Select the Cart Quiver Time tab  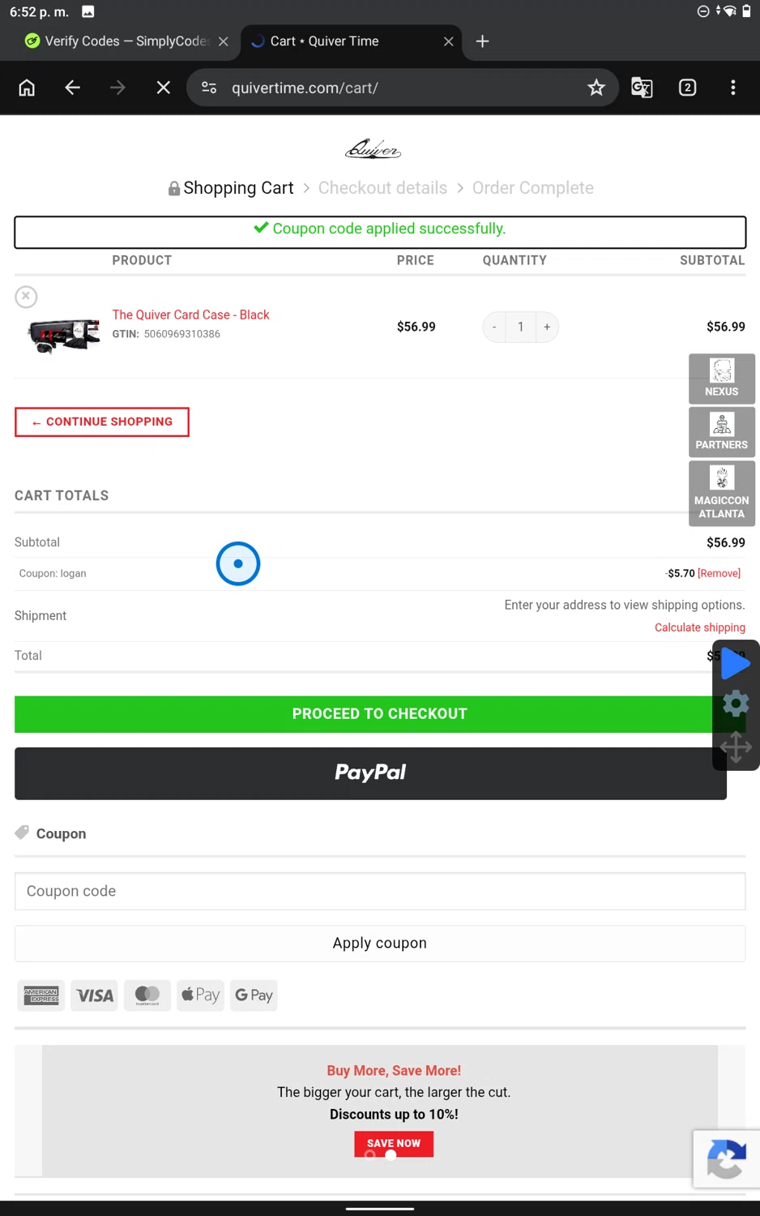click(324, 41)
